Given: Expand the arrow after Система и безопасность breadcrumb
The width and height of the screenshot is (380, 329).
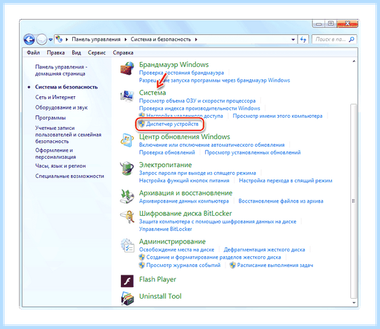Looking at the screenshot, I should [x=196, y=39].
